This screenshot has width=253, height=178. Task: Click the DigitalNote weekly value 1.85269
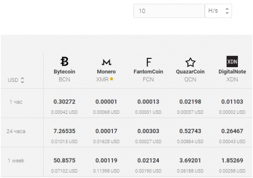coord(232,160)
